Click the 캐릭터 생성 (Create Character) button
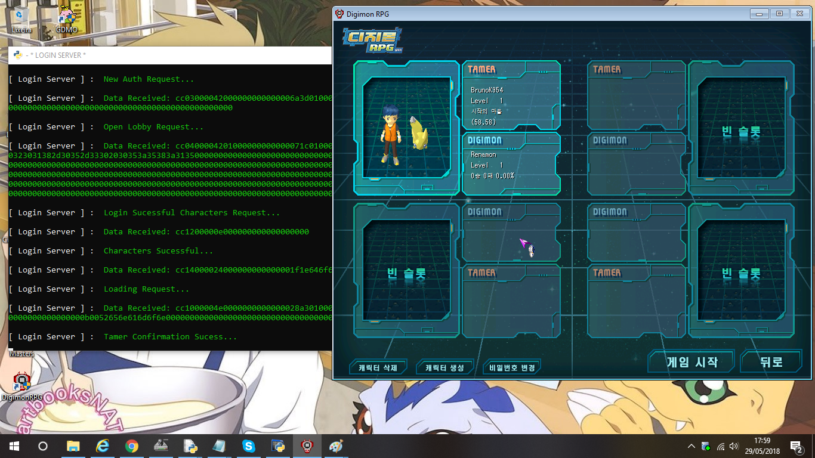 444,367
